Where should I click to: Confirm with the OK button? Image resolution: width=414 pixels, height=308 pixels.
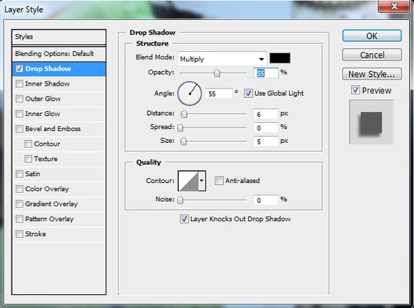coord(372,36)
